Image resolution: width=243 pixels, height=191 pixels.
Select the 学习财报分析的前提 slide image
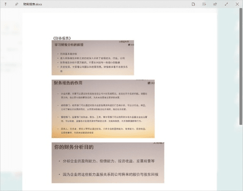(93, 58)
